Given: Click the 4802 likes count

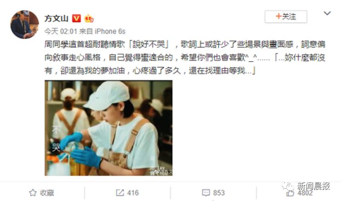Looking at the screenshot, I should click(x=305, y=193).
